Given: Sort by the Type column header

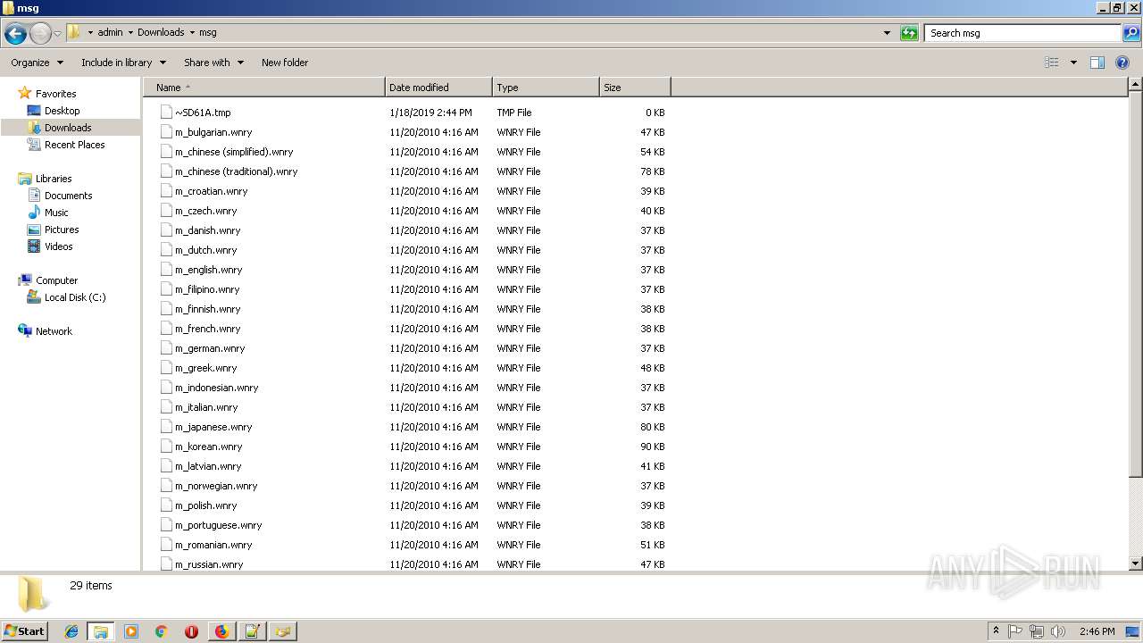Looking at the screenshot, I should (x=546, y=88).
